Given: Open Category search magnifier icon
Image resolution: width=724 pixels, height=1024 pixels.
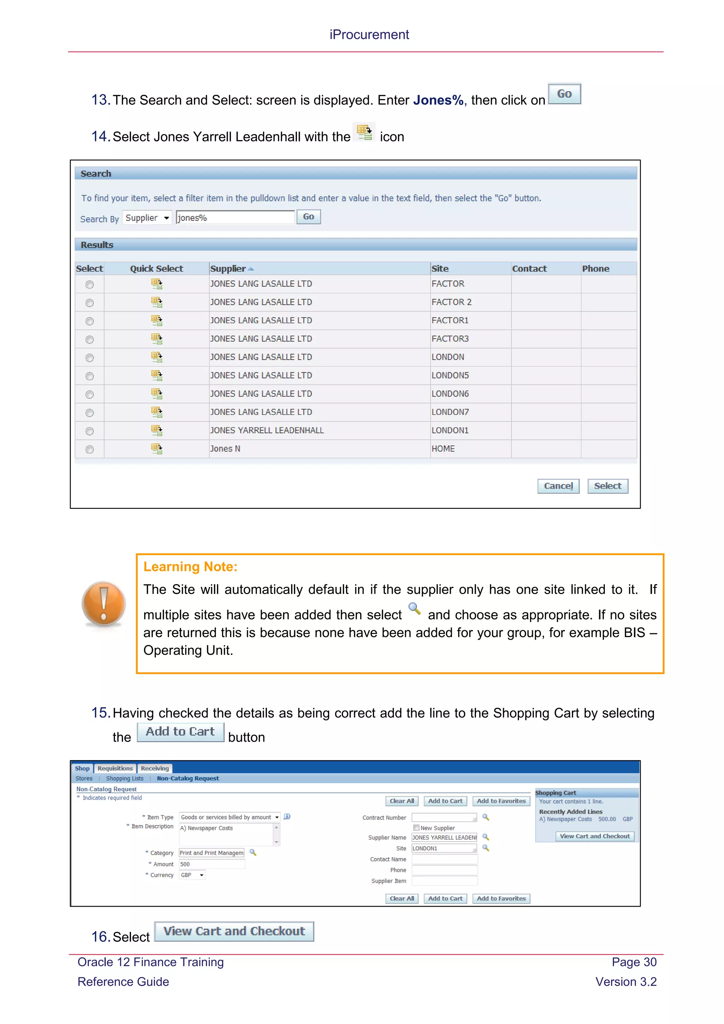Looking at the screenshot, I should 253,852.
